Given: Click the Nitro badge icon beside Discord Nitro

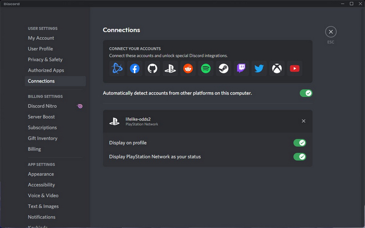Looking at the screenshot, I should (x=80, y=106).
